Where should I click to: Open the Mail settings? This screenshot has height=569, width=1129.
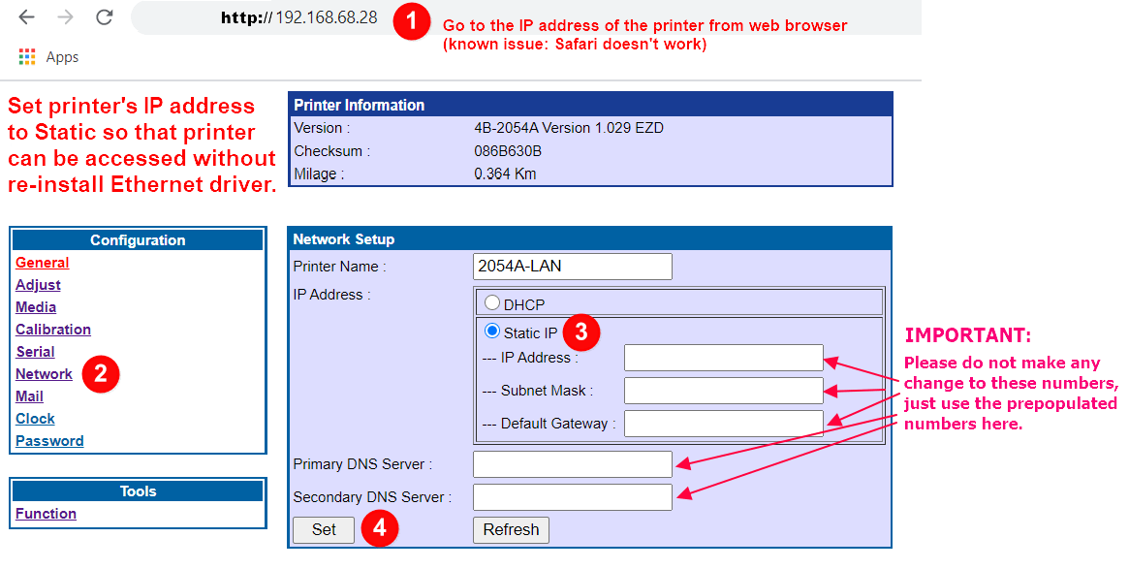[x=29, y=395]
